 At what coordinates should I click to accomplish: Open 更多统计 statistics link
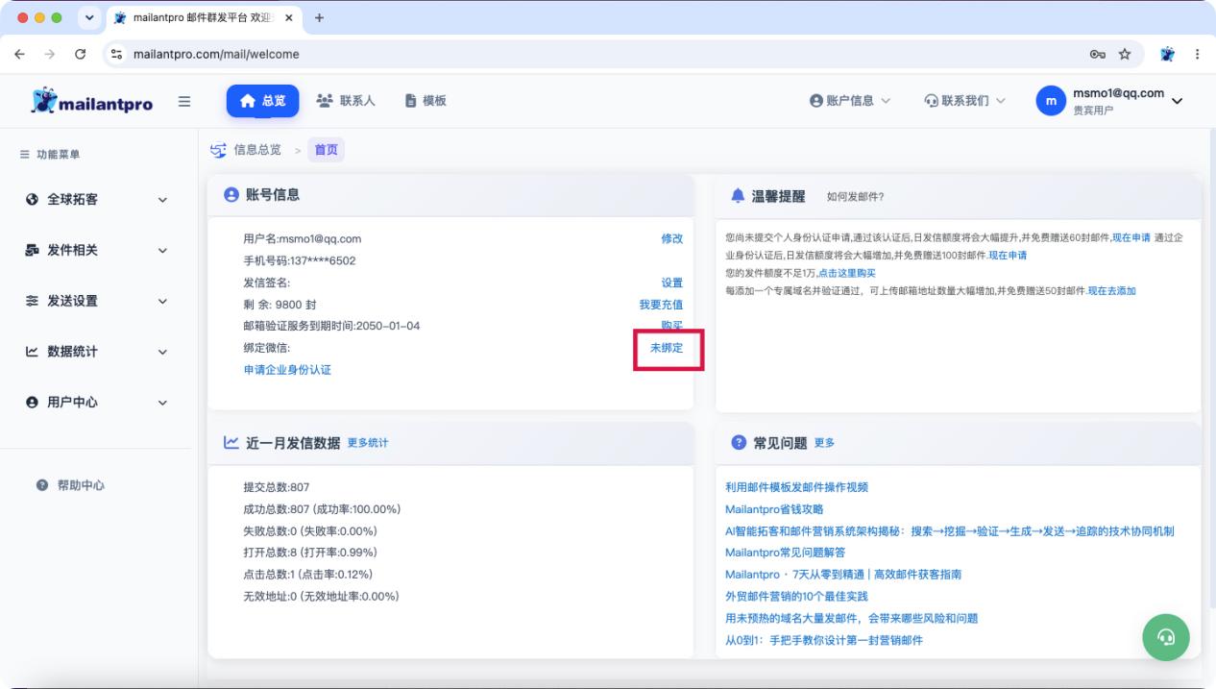[368, 442]
